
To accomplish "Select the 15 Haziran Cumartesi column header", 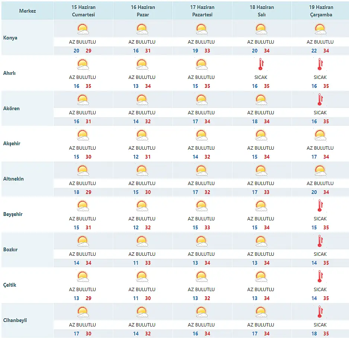I will tap(83, 11).
